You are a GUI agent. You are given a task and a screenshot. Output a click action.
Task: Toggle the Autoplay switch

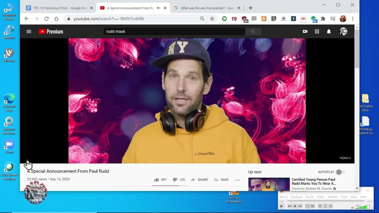click(x=340, y=172)
